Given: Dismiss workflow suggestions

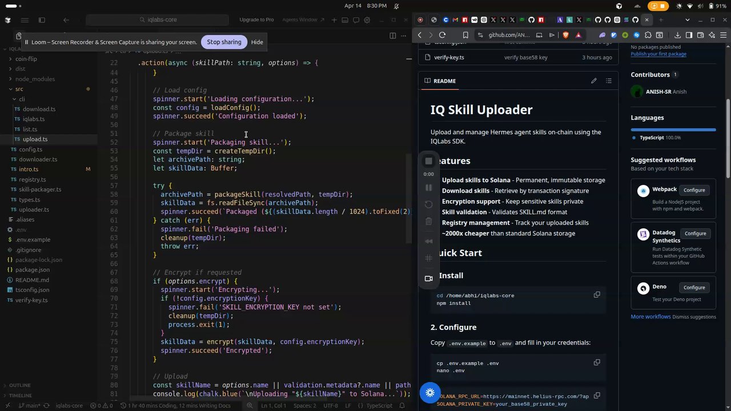Looking at the screenshot, I should point(694,317).
